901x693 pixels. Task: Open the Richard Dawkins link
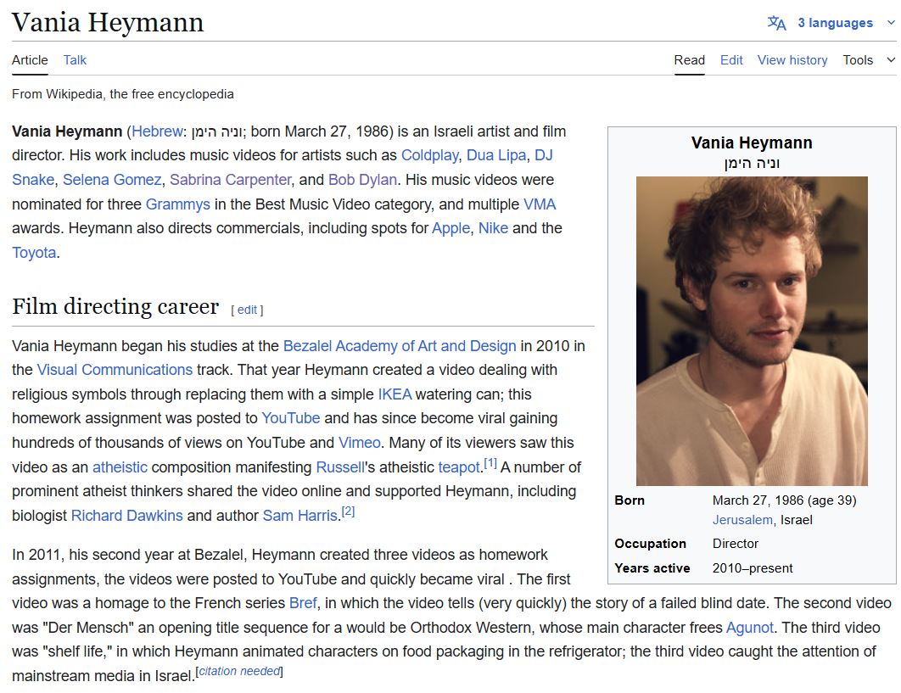126,516
